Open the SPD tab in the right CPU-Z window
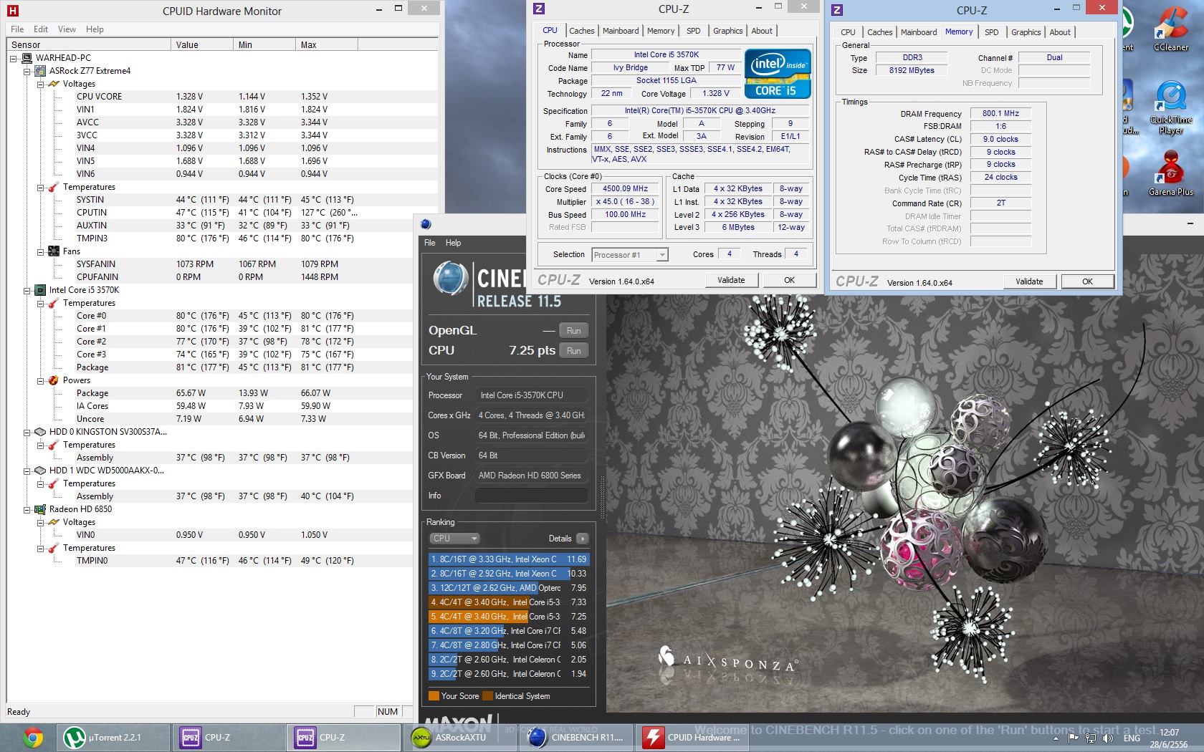The height and width of the screenshot is (752, 1204). coord(992,32)
